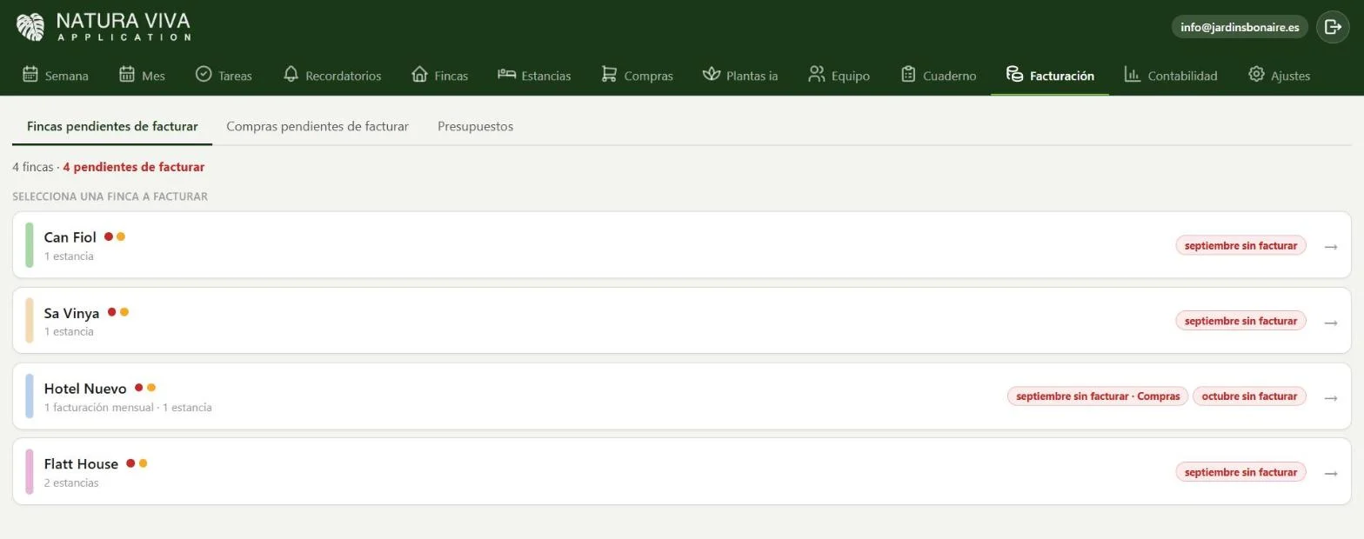Screen dimensions: 1364x539
Task: Click the Cuaderno clipboard icon
Action: [x=908, y=75]
